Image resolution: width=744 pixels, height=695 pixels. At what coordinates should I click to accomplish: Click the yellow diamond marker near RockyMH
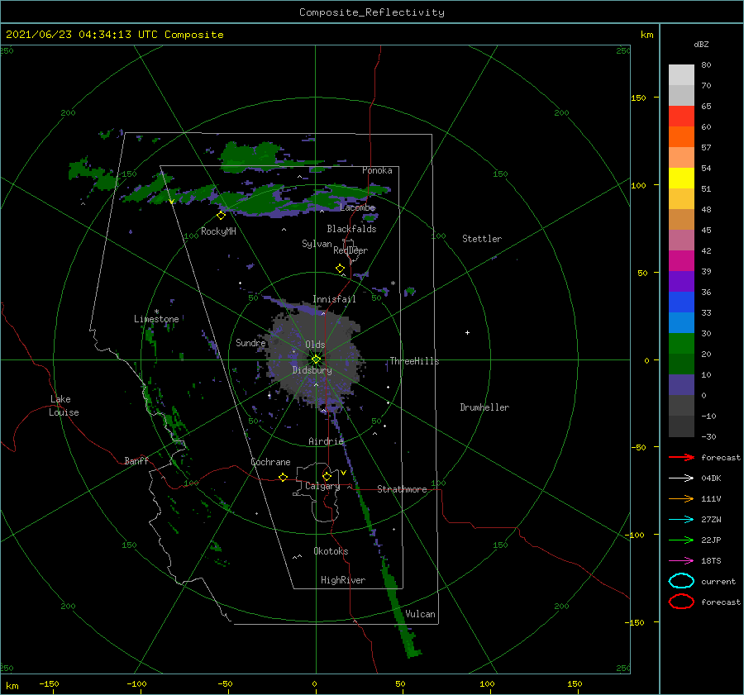221,216
